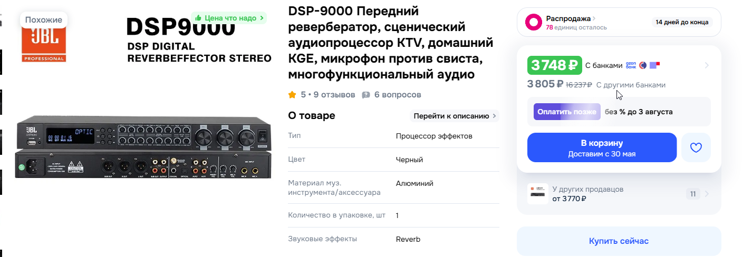752x257 pixels.
Task: Click the product title starting 'DSP-9000 Передний'
Action: (391, 43)
